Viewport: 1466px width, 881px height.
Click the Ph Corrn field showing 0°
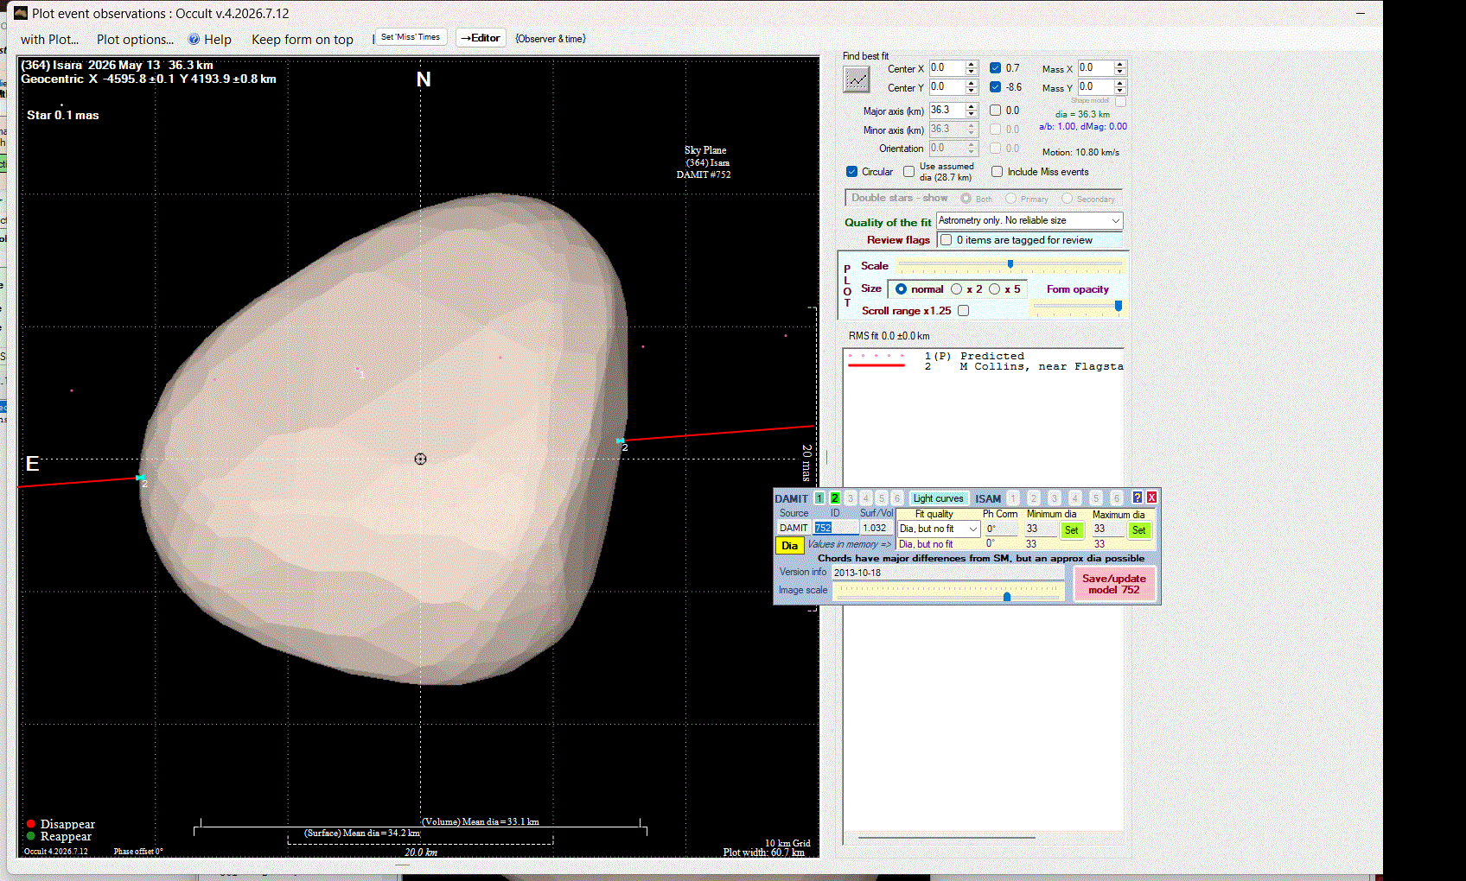tap(1001, 529)
